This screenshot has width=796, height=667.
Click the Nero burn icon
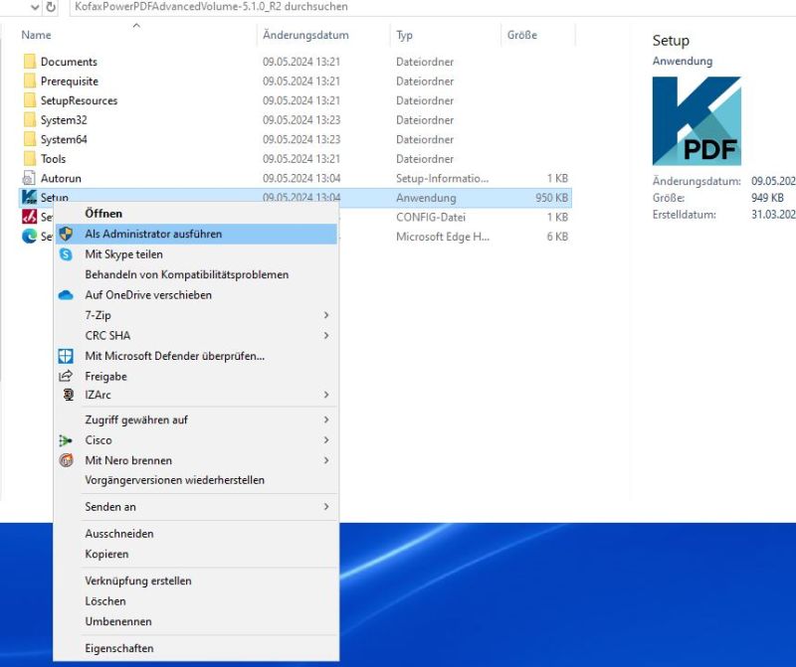66,460
